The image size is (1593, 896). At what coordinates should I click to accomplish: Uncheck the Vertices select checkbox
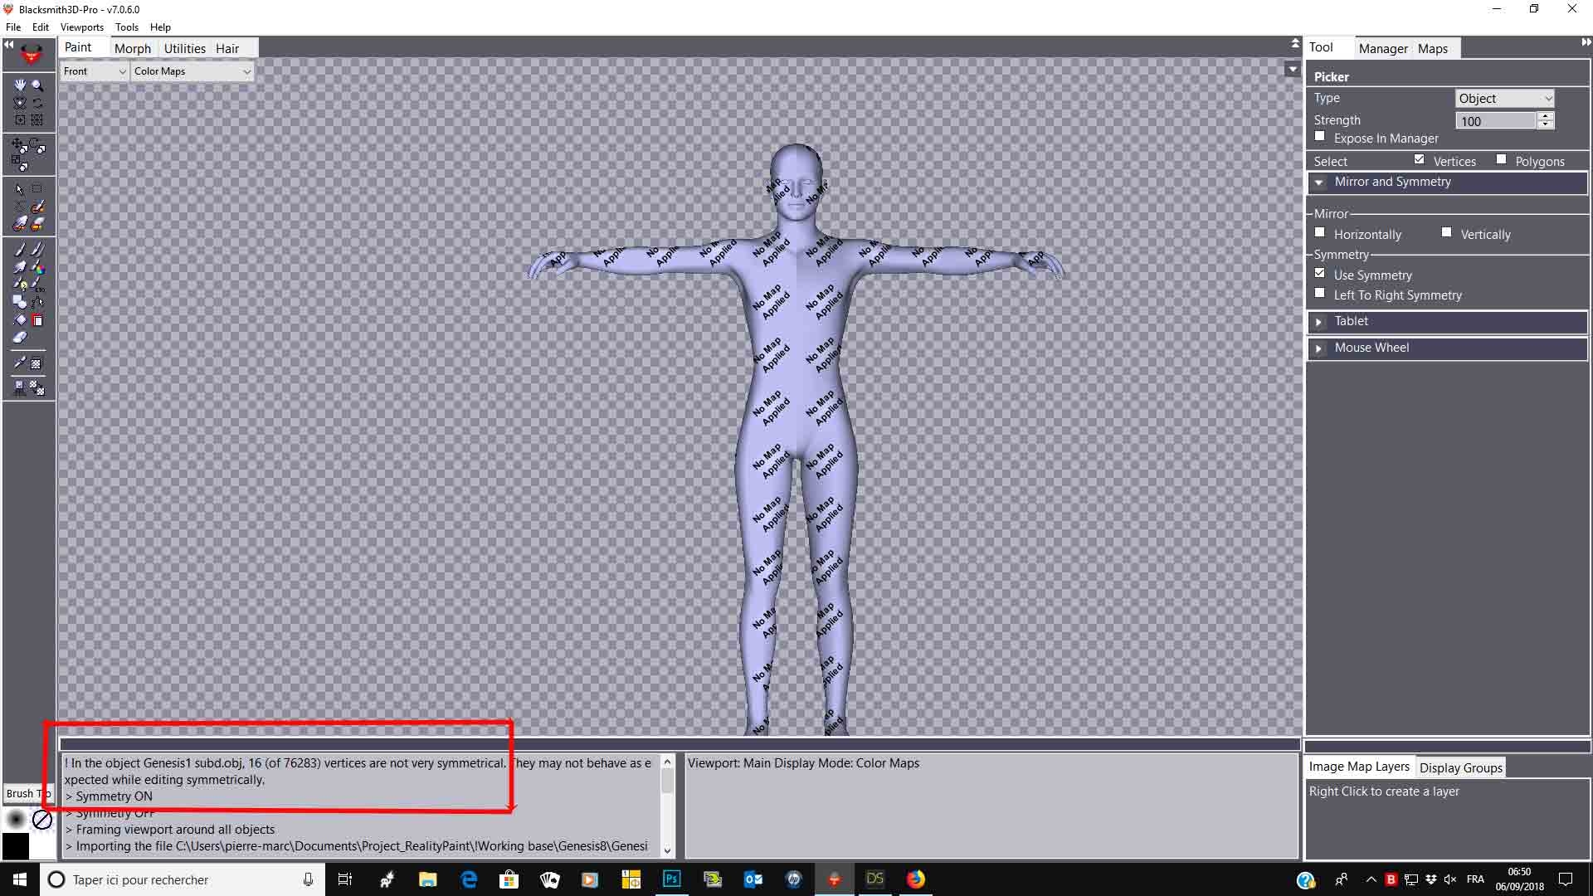[1420, 159]
